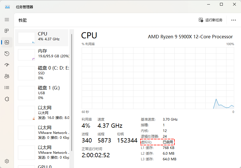241x168 pixels.
Task: Select the Performance page icon
Action: click(x=7, y=42)
